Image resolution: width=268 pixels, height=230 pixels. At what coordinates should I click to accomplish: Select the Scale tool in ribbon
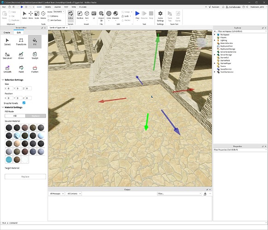[37, 15]
